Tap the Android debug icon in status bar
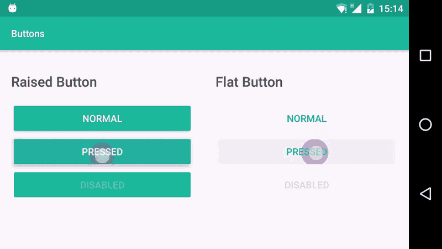Image resolution: width=442 pixels, height=249 pixels. coord(12,8)
